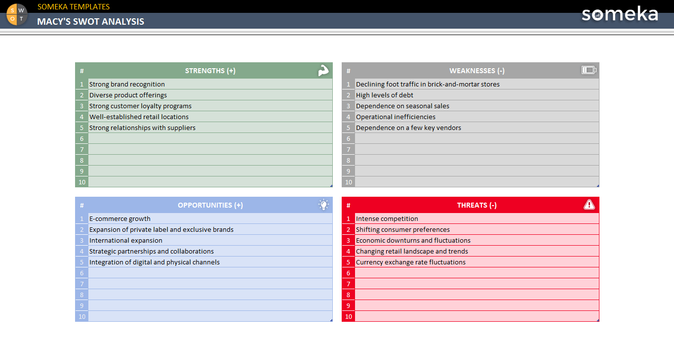Open the Someka logo link
The height and width of the screenshot is (346, 674).
(620, 14)
